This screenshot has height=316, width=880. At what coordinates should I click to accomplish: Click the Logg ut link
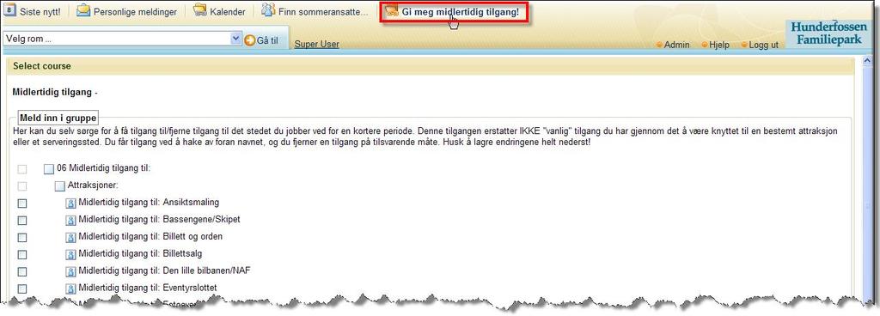point(760,45)
